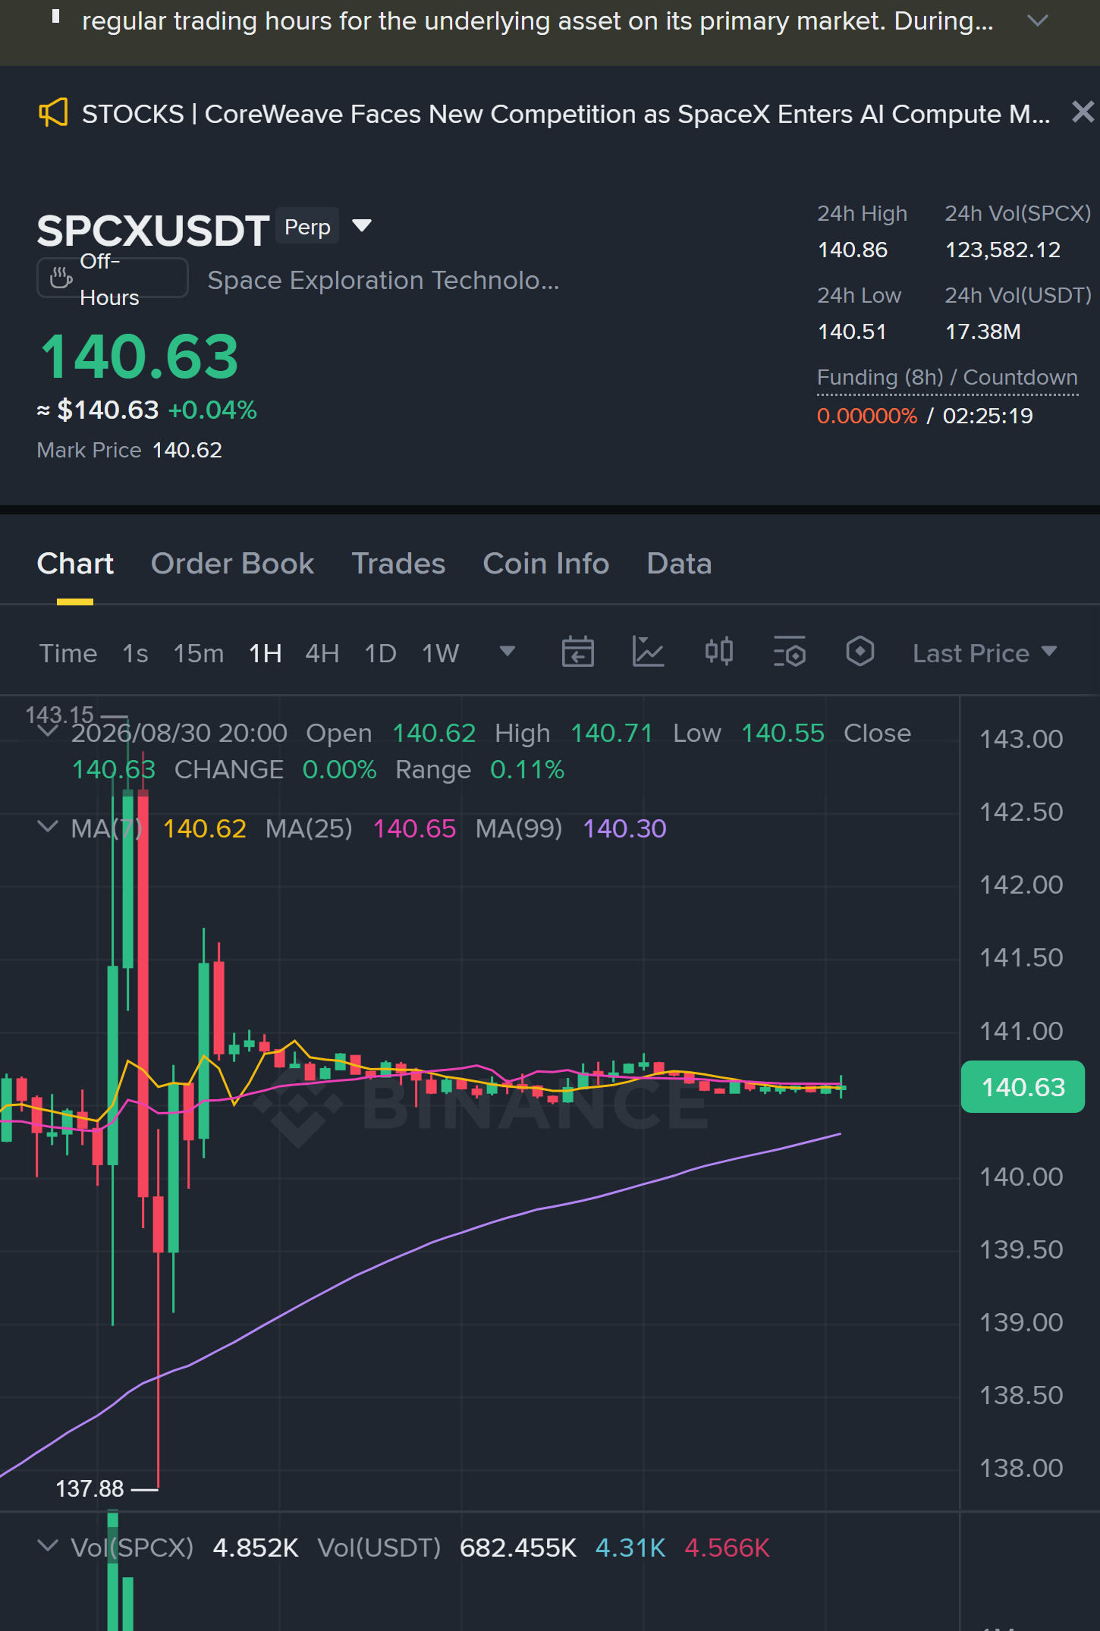Viewport: 1100px width, 1631px height.
Task: Click the MA(99) value 140.30
Action: (x=625, y=828)
